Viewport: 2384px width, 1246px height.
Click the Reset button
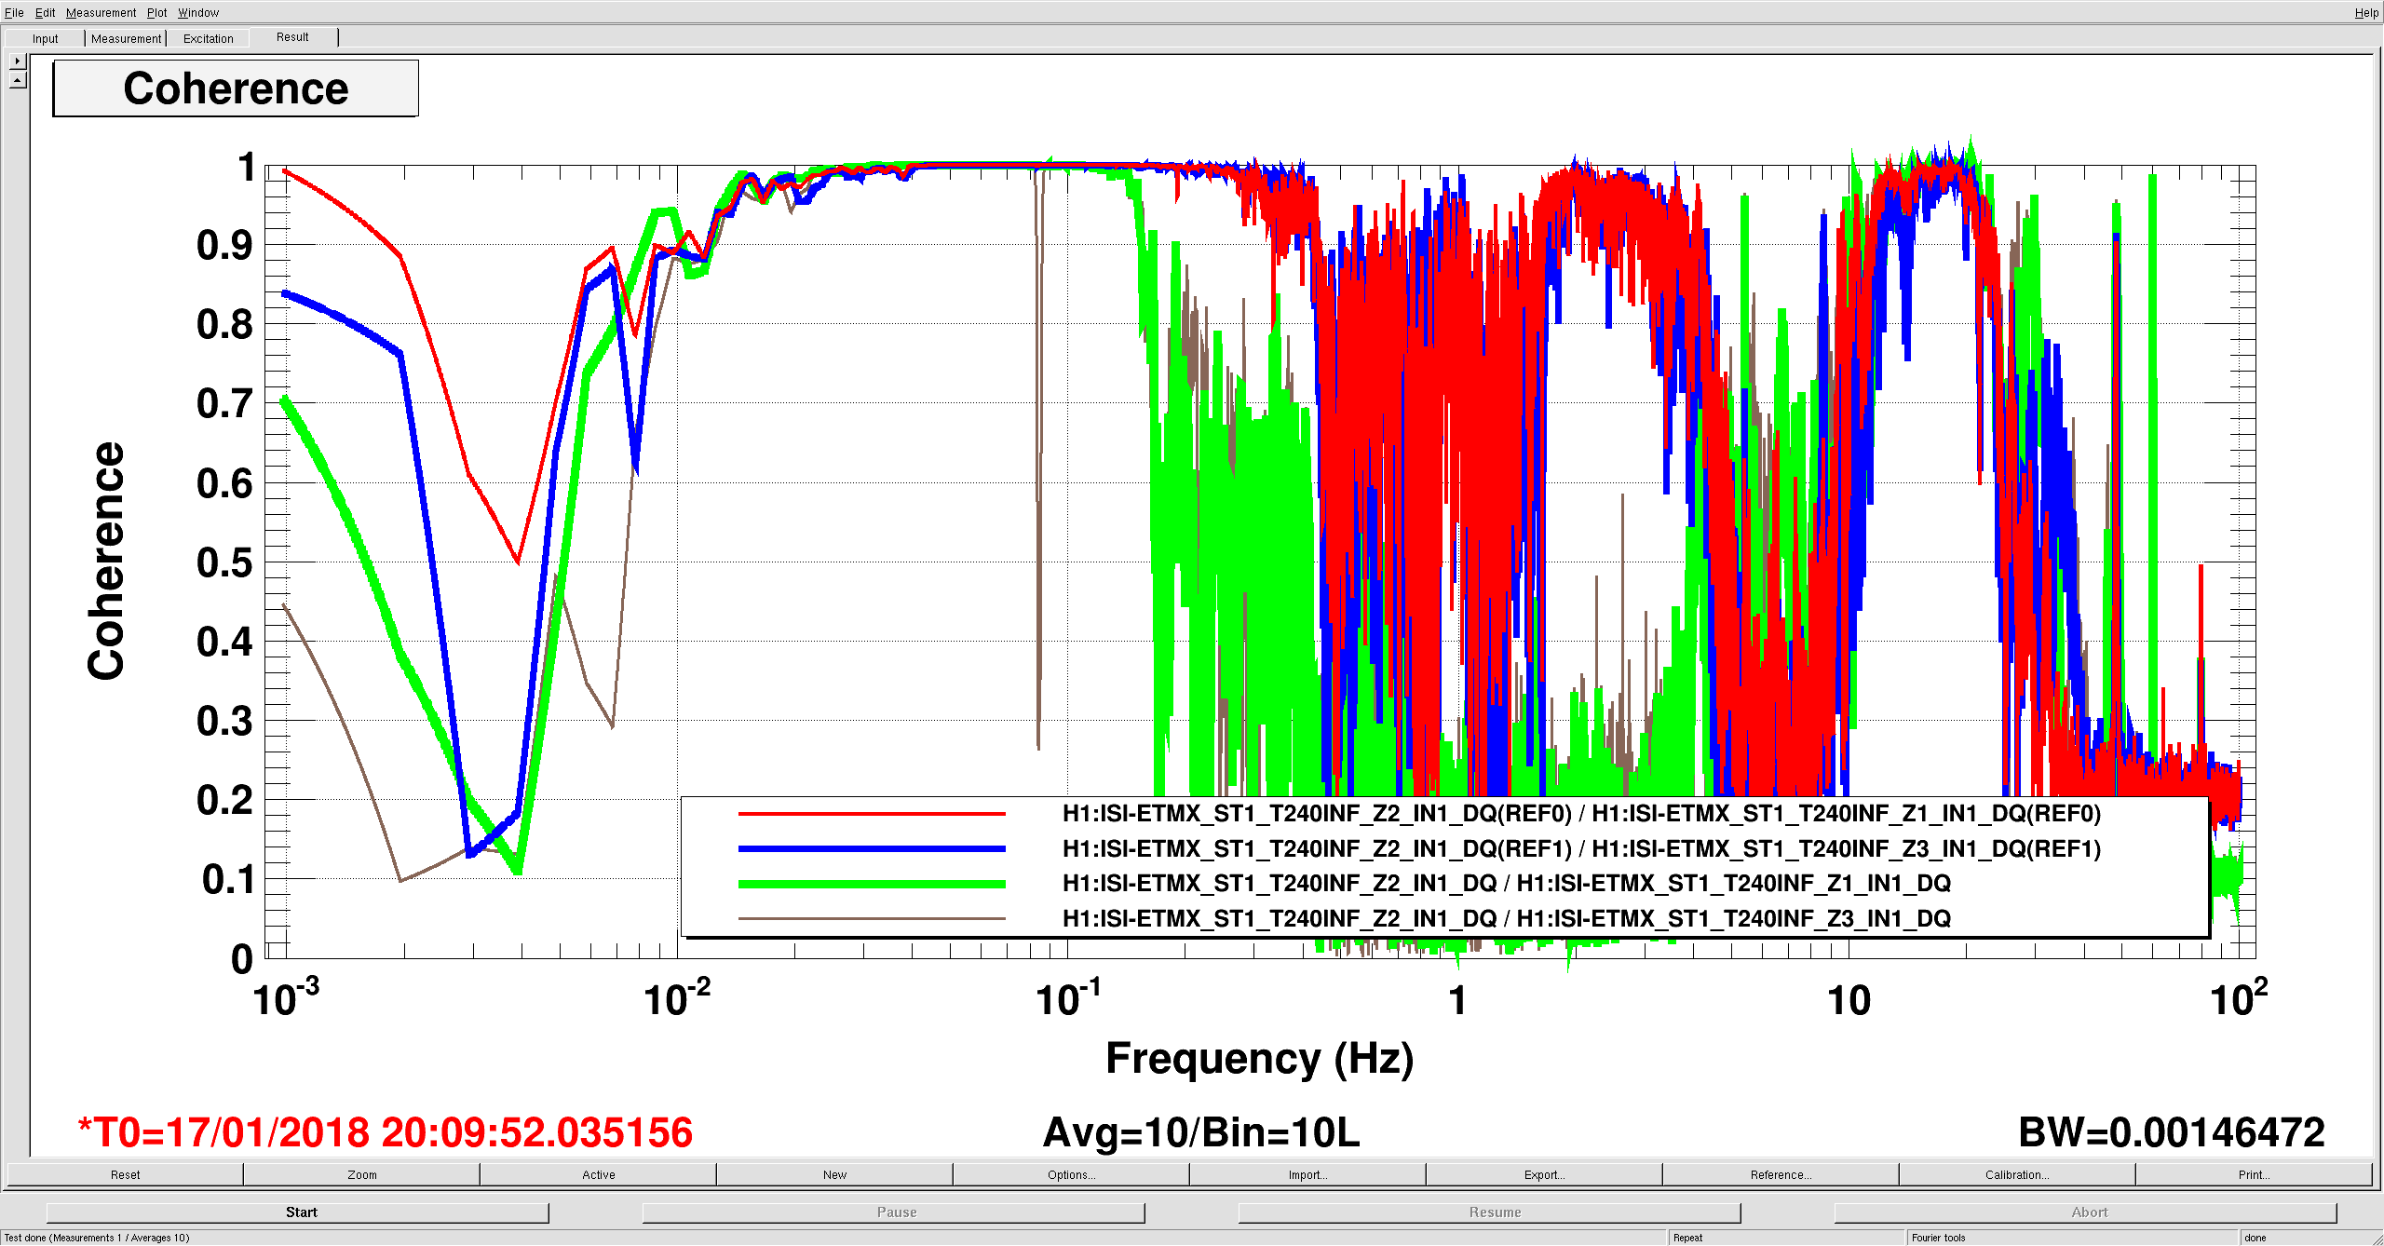pos(125,1174)
